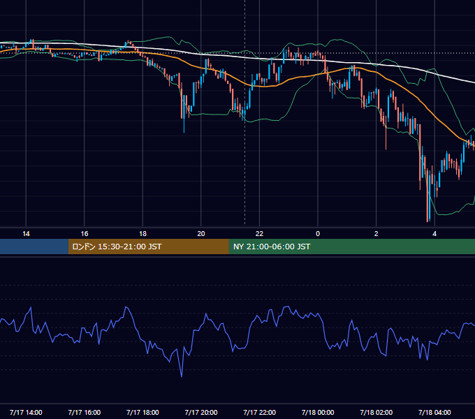Click the oscillator's deepest trough near 7/17 19:20
The image size is (475, 419).
tap(182, 376)
